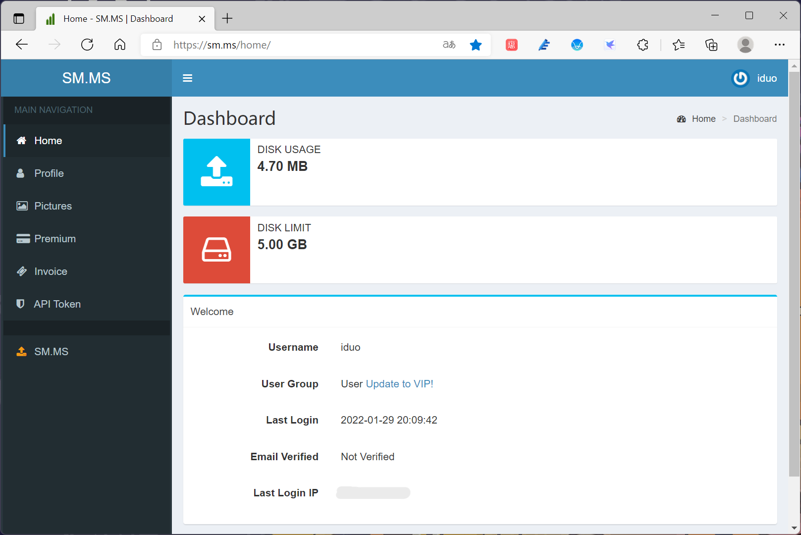
Task: Open Profile in the sidebar
Action: pyautogui.click(x=49, y=173)
